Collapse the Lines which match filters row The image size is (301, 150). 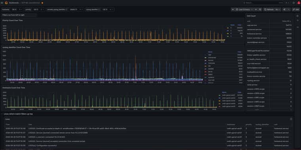(x=2, y=114)
